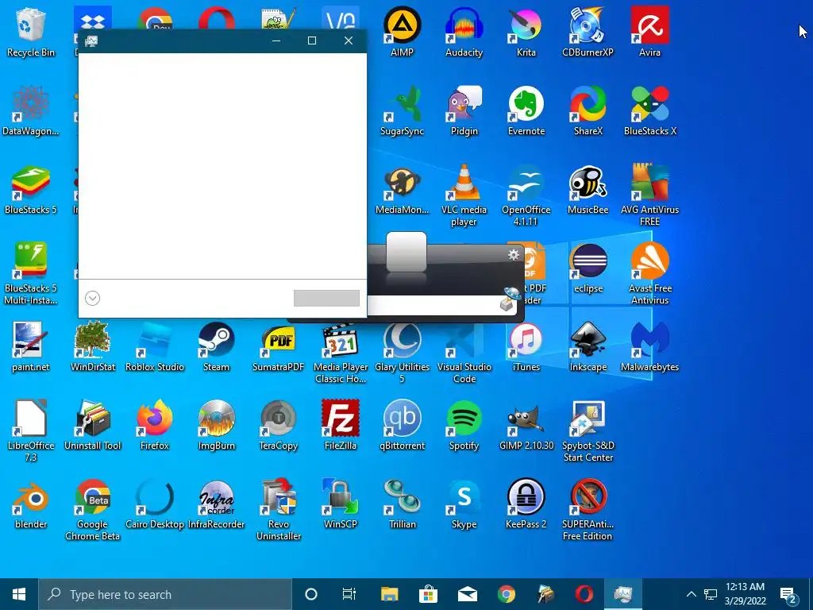Open KeePass 2 shortcut

pyautogui.click(x=526, y=504)
